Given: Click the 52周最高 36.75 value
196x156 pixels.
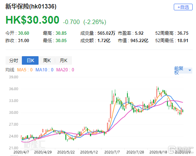Looking at the screenshot, I should coord(183,33).
